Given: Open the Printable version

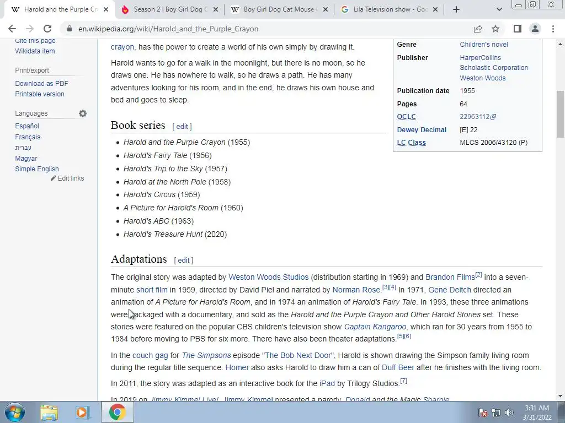Looking at the screenshot, I should [x=40, y=94].
